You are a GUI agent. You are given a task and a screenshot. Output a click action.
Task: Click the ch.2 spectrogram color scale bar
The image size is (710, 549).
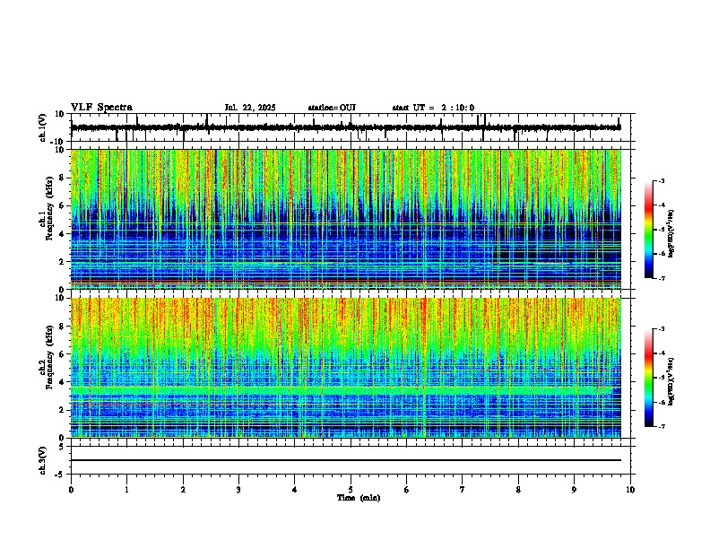click(648, 378)
